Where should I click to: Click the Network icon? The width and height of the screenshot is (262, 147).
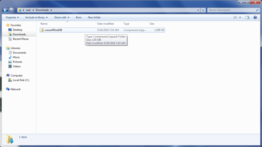(8, 89)
